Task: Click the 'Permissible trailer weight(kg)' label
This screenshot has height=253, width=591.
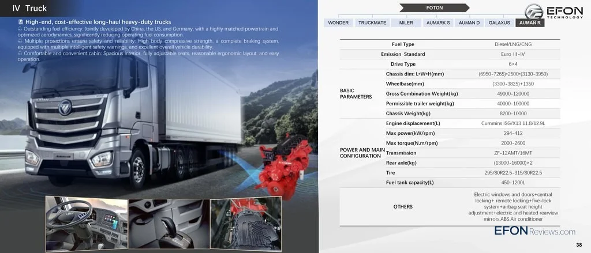Action: point(420,104)
